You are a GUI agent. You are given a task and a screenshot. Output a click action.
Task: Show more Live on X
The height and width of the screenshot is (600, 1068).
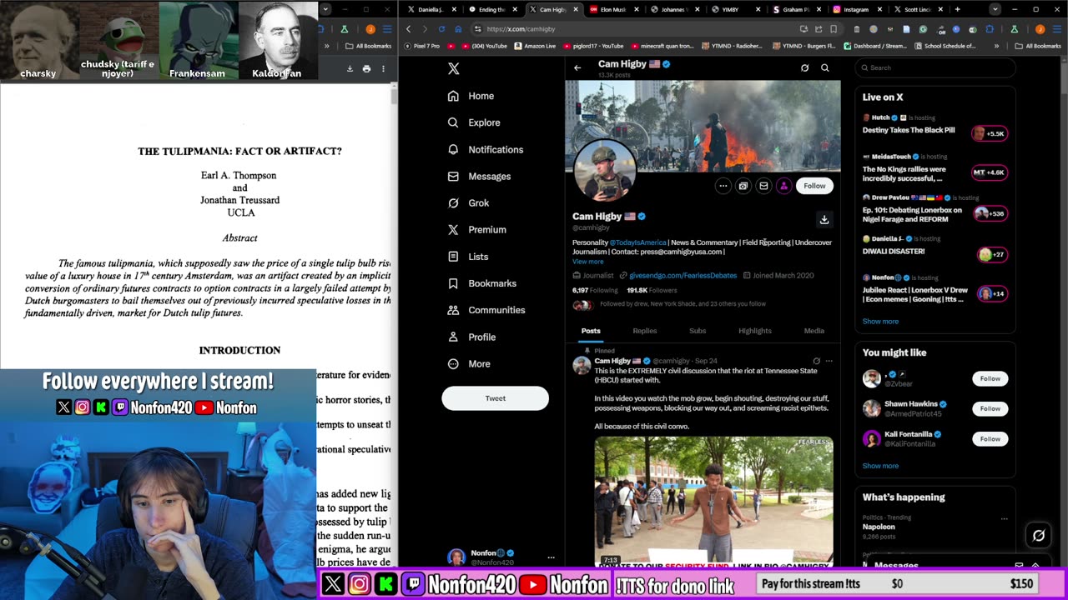880,321
